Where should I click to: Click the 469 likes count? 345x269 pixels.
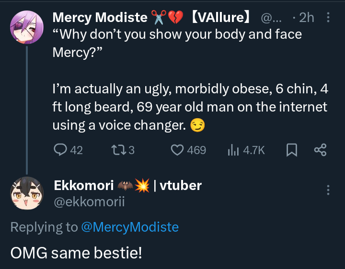[x=196, y=150]
